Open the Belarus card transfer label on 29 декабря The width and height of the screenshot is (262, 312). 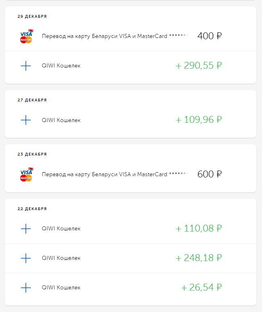pyautogui.click(x=115, y=36)
